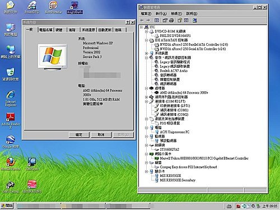Switch to the Hardware tab in System Properties
The image size is (280, 210).
(x=59, y=30)
